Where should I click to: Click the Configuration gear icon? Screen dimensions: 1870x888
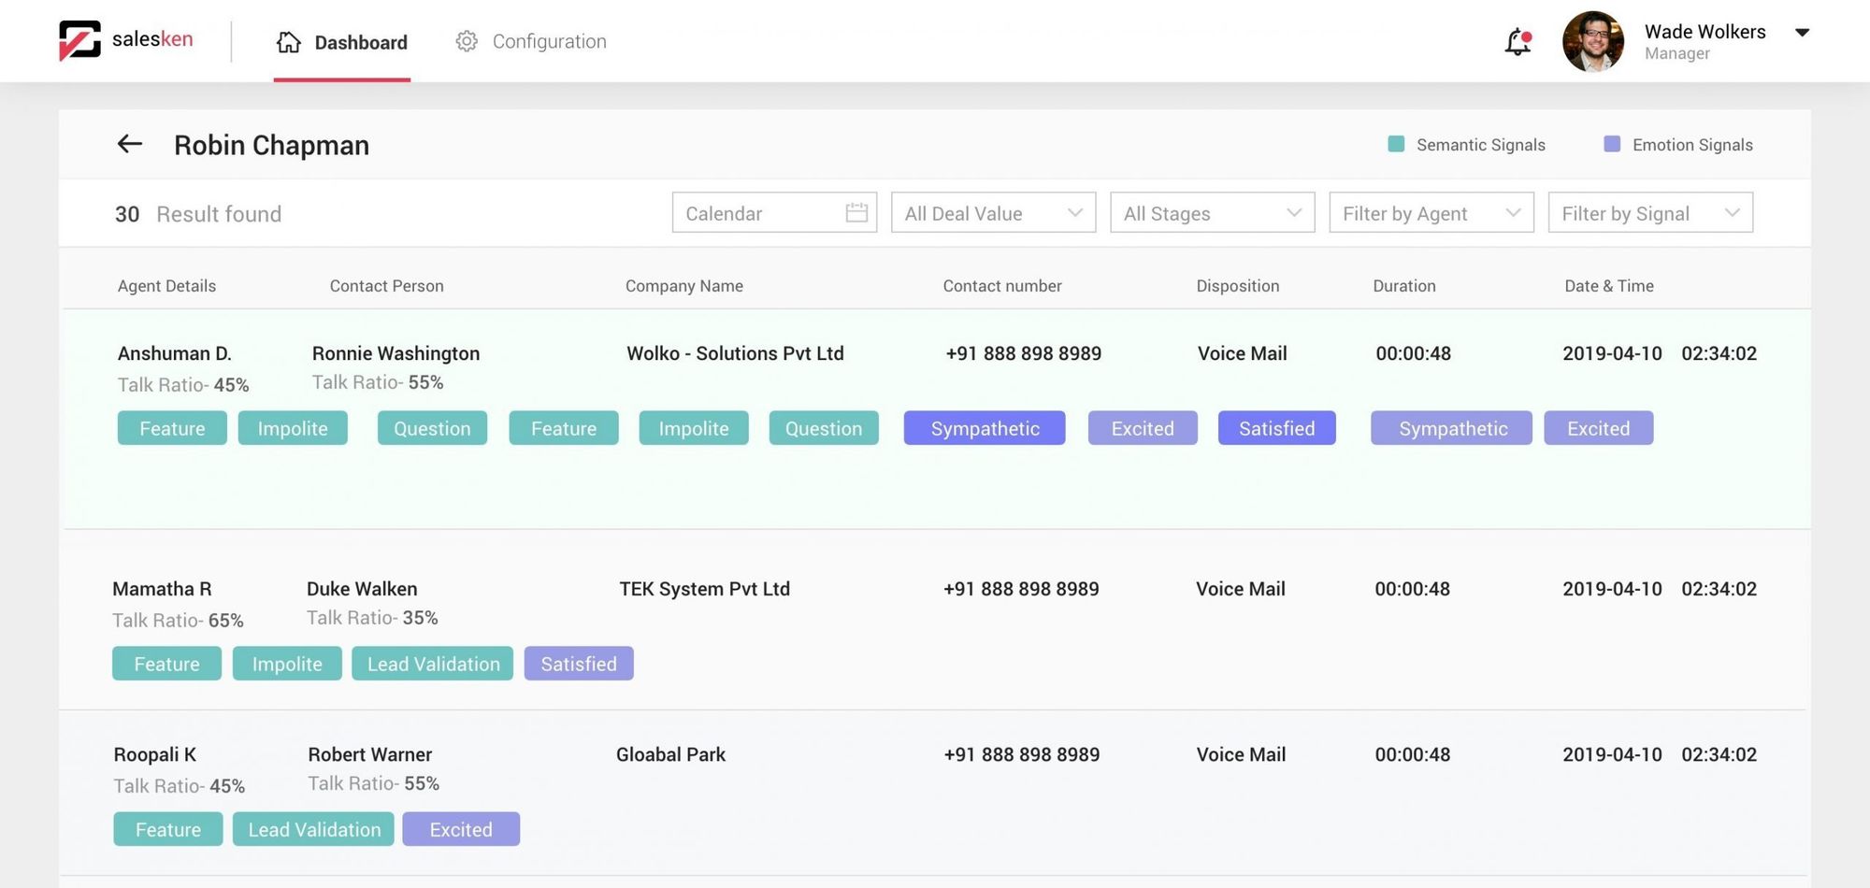point(467,41)
